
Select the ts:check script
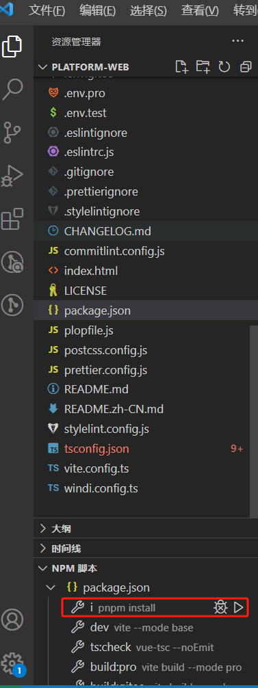(x=146, y=647)
